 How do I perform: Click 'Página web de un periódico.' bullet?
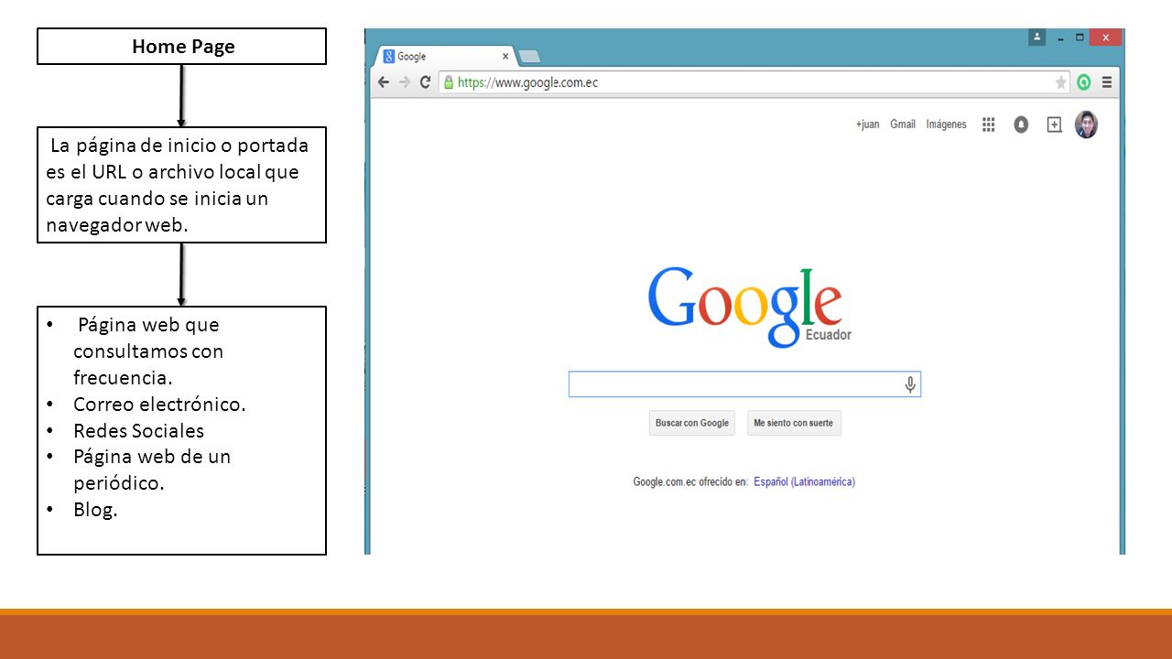tap(152, 470)
